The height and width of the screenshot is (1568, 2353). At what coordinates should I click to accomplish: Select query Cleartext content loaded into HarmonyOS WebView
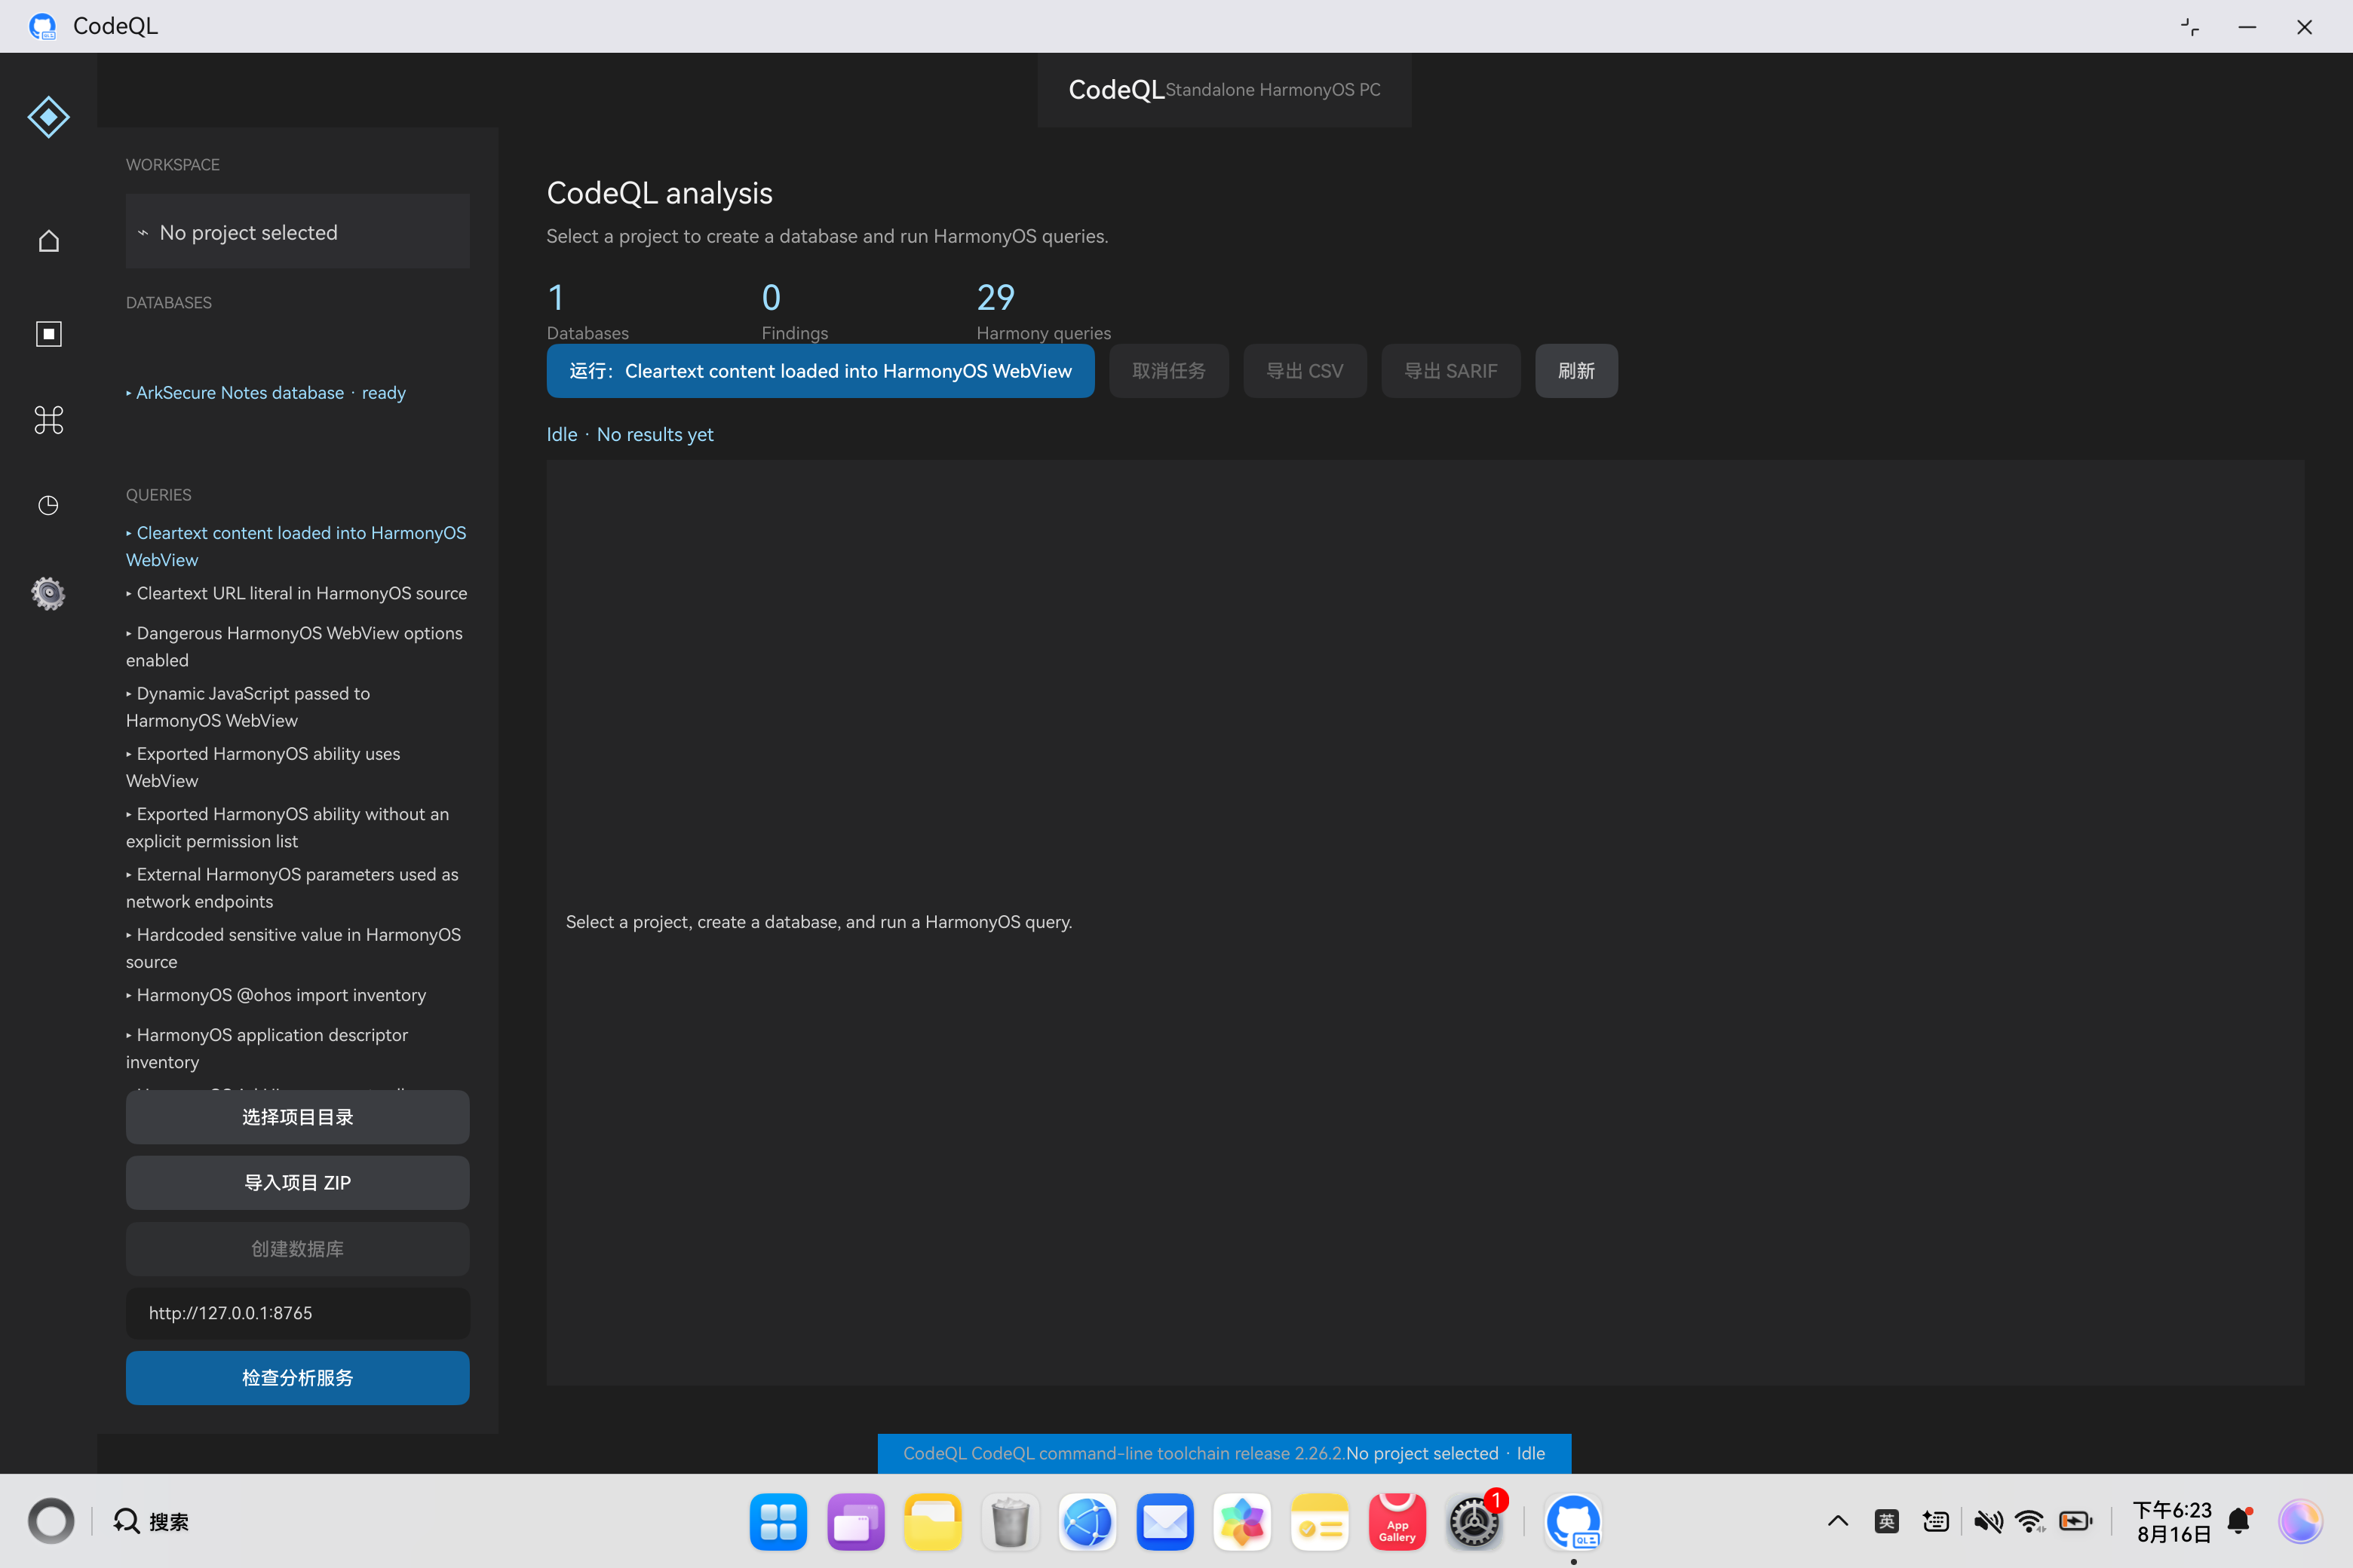point(297,546)
